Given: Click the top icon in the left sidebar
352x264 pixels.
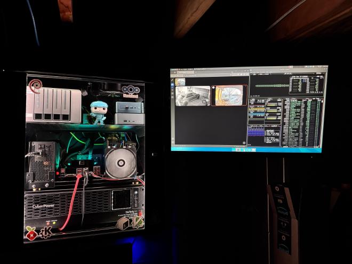Looking at the screenshot, I should (173, 80).
